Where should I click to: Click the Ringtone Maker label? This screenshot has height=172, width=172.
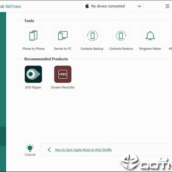coord(150,49)
